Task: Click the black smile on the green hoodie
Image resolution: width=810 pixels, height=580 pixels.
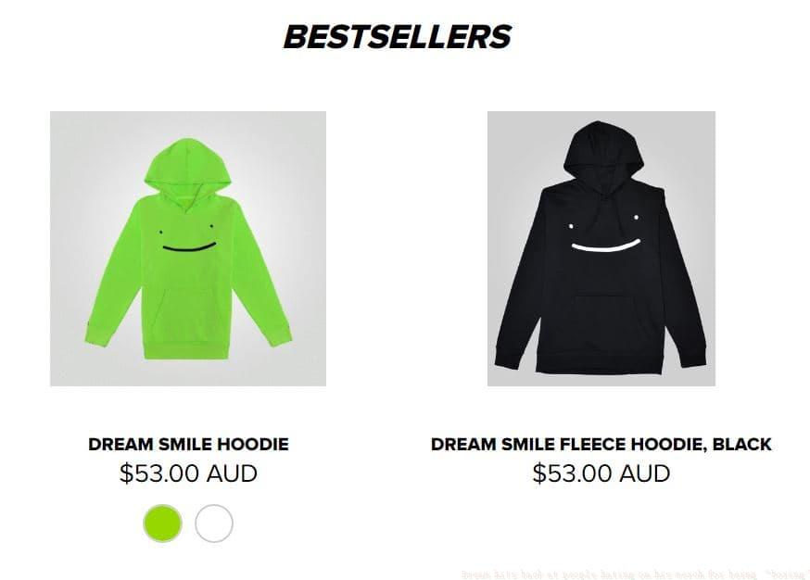Action: [188, 247]
